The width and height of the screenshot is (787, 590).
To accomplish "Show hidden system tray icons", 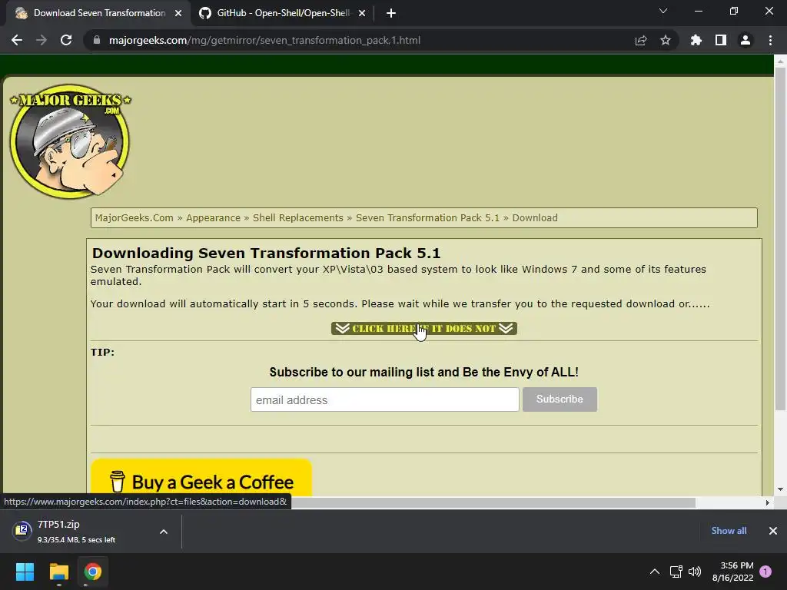I will click(655, 572).
